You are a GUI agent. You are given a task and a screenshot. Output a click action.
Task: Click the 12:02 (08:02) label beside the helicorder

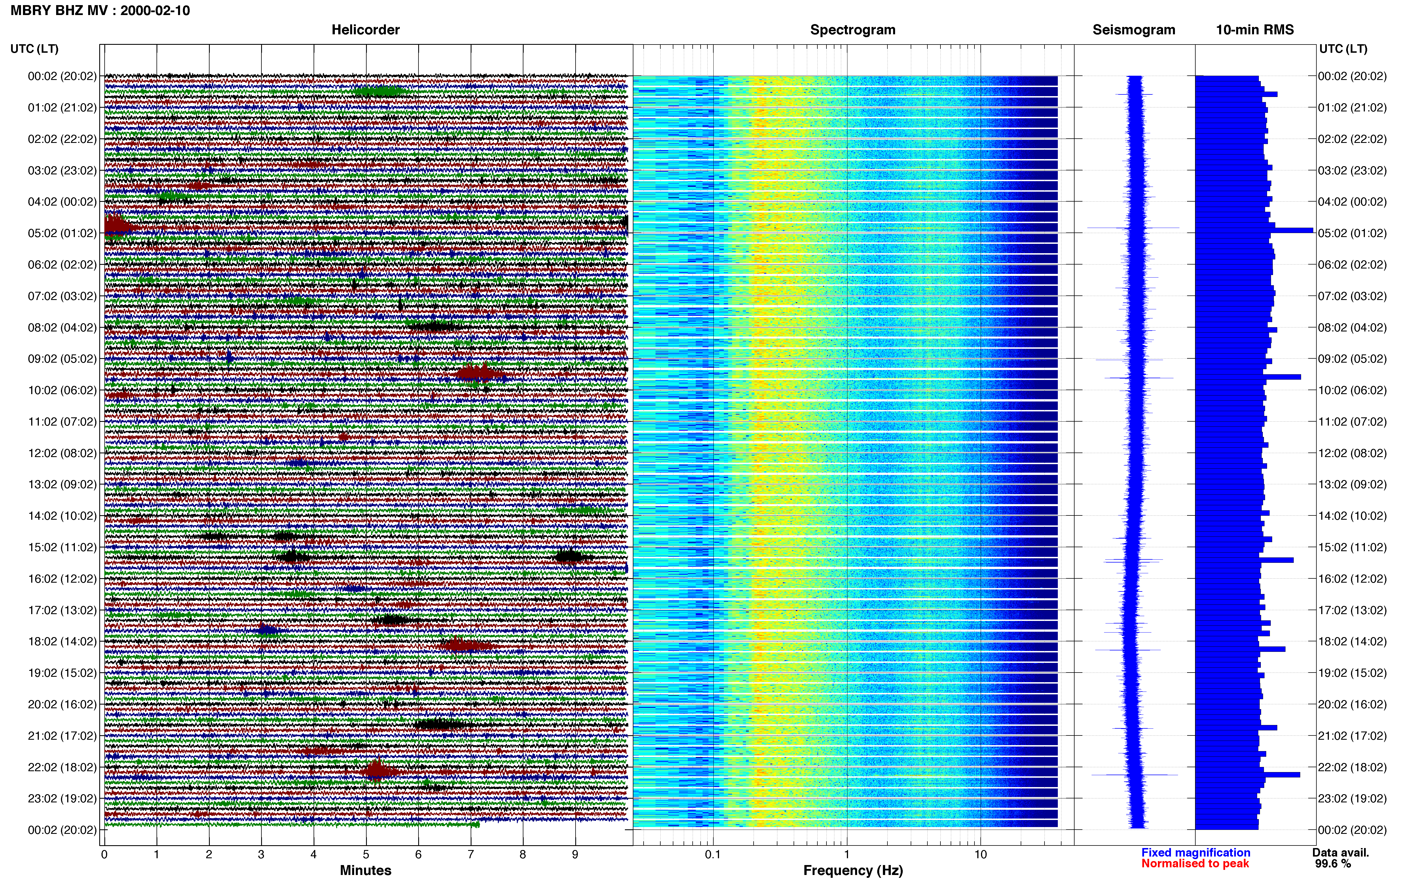(x=62, y=453)
